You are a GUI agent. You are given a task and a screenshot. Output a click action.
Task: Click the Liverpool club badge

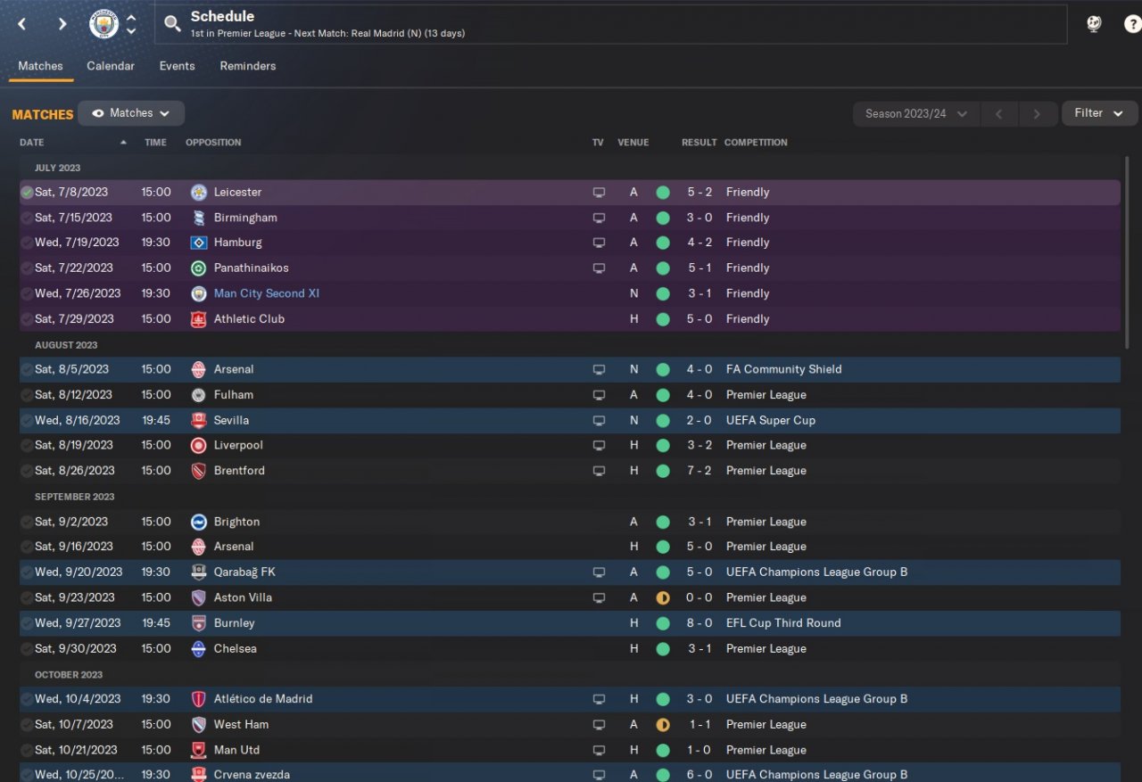pyautogui.click(x=198, y=445)
